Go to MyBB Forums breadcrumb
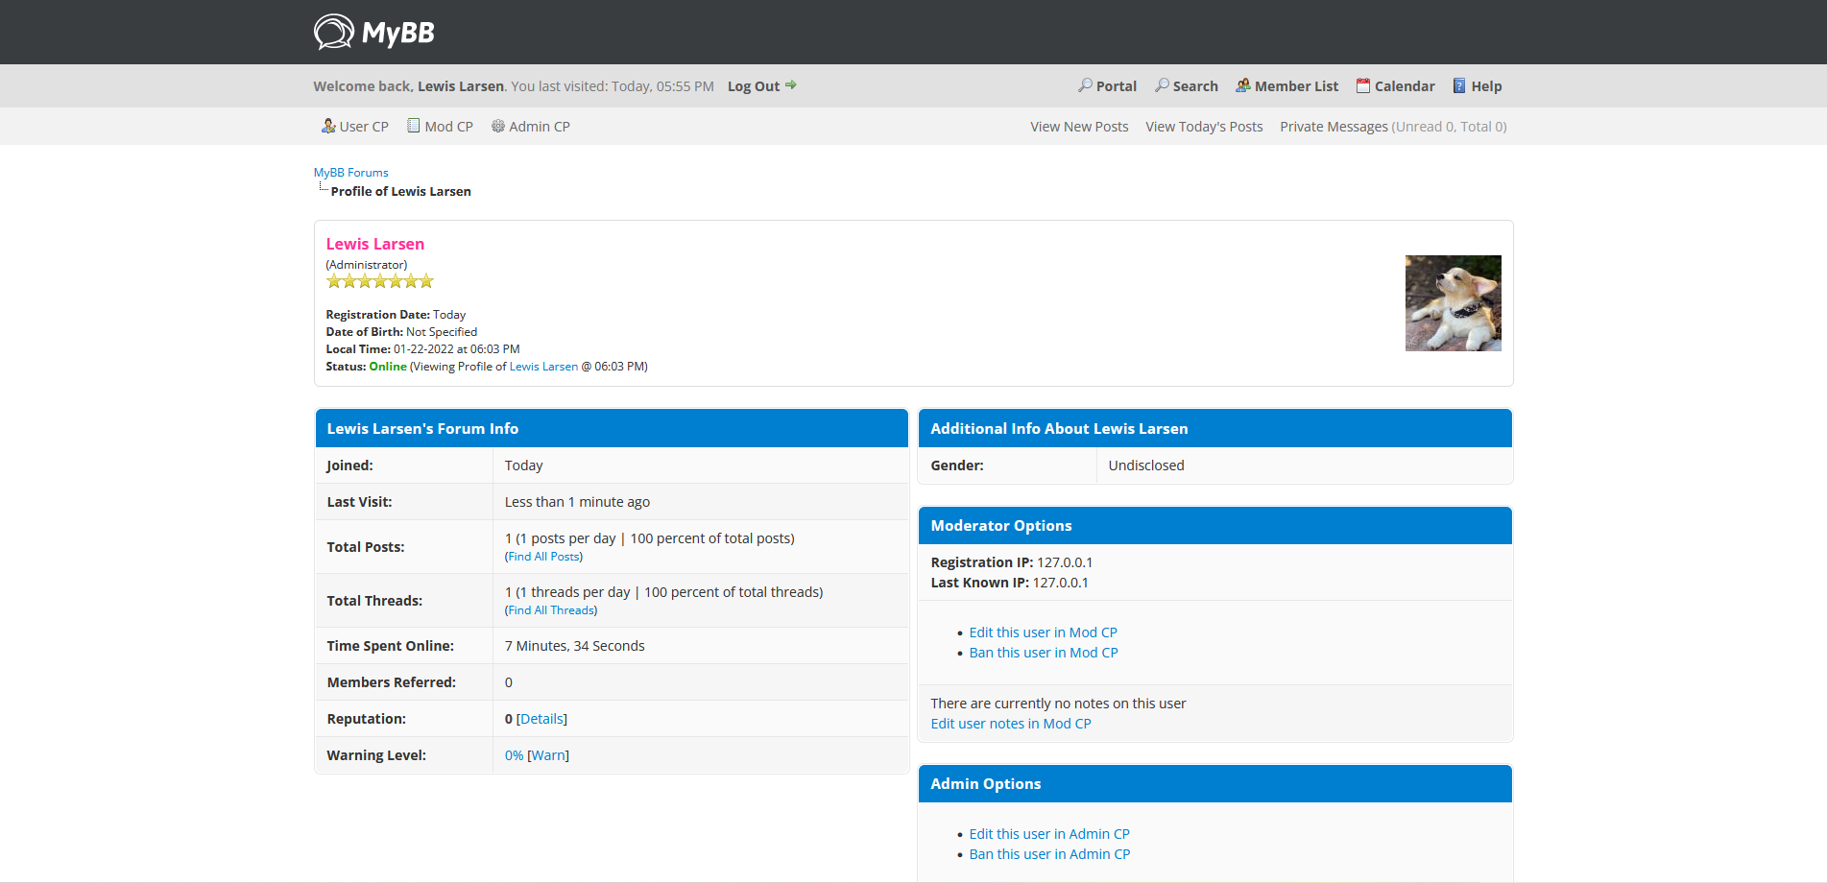 click(x=350, y=173)
